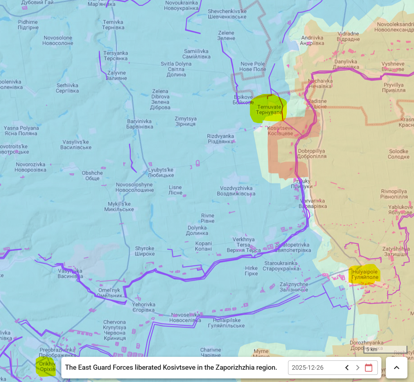
Task: Click the Chervona Krynytsya village label
Action: coord(115,330)
